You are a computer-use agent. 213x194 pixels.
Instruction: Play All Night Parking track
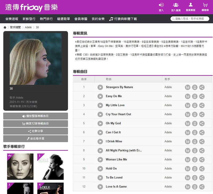(100, 151)
